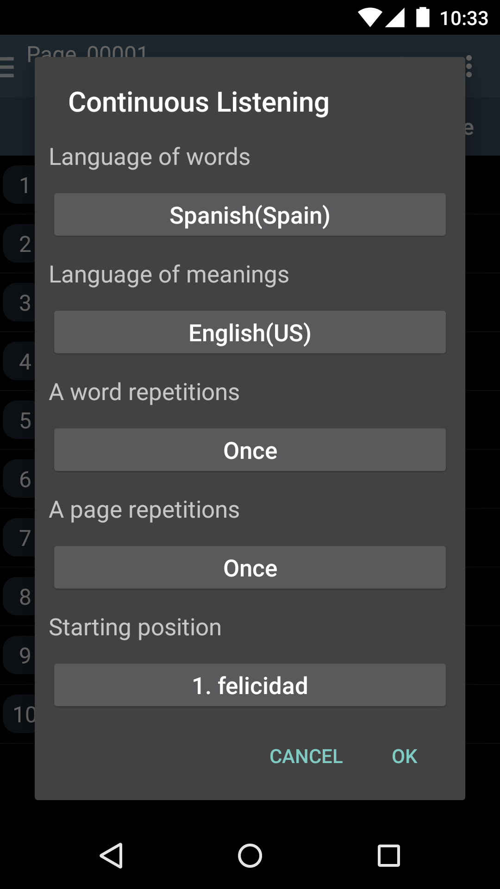Open the hamburger menu icon
This screenshot has width=500, height=889.
(7, 67)
